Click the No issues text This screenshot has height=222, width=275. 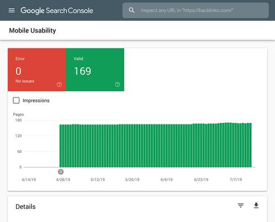(x=25, y=81)
